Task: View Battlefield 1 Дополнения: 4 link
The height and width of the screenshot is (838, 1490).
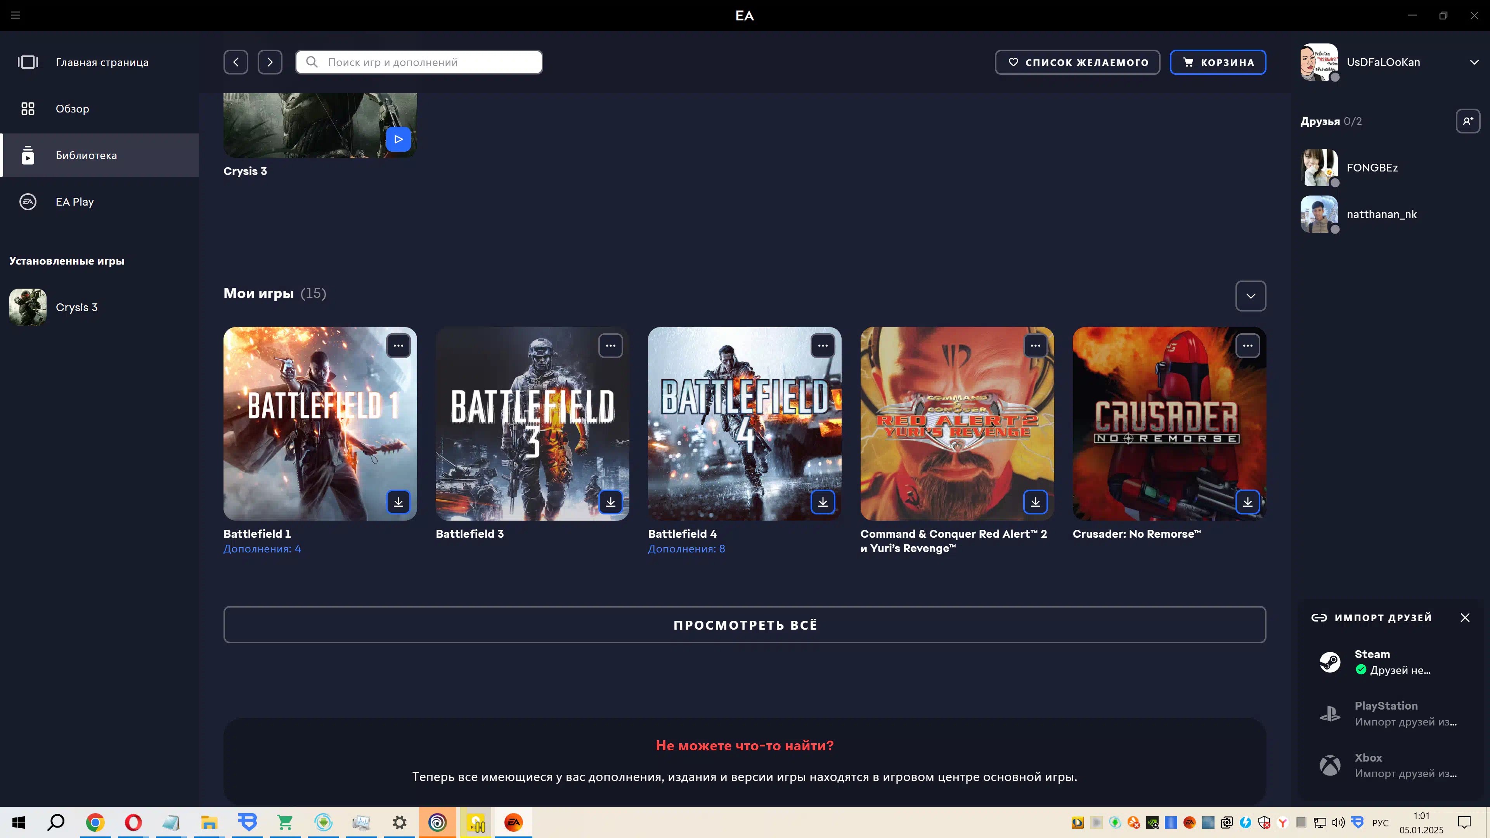Action: tap(262, 549)
